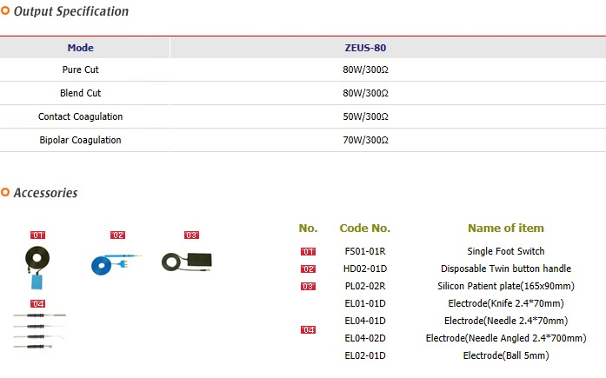Click the Code No. column header
The width and height of the screenshot is (606, 378).
pos(365,229)
